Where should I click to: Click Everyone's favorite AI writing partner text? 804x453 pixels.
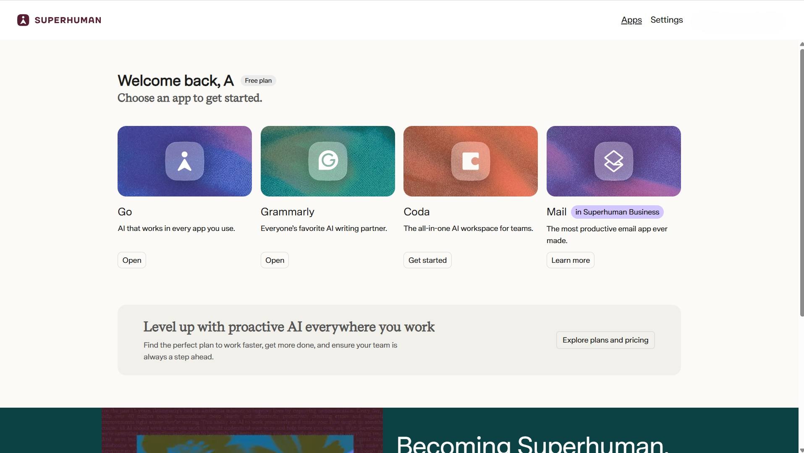coord(324,228)
